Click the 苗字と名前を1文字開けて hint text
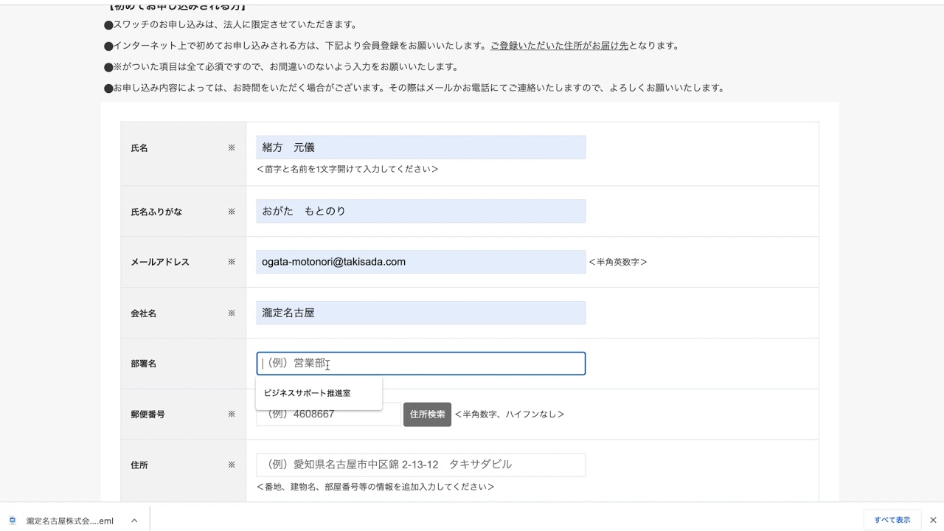Screen dimensions: 944x531 pos(347,169)
